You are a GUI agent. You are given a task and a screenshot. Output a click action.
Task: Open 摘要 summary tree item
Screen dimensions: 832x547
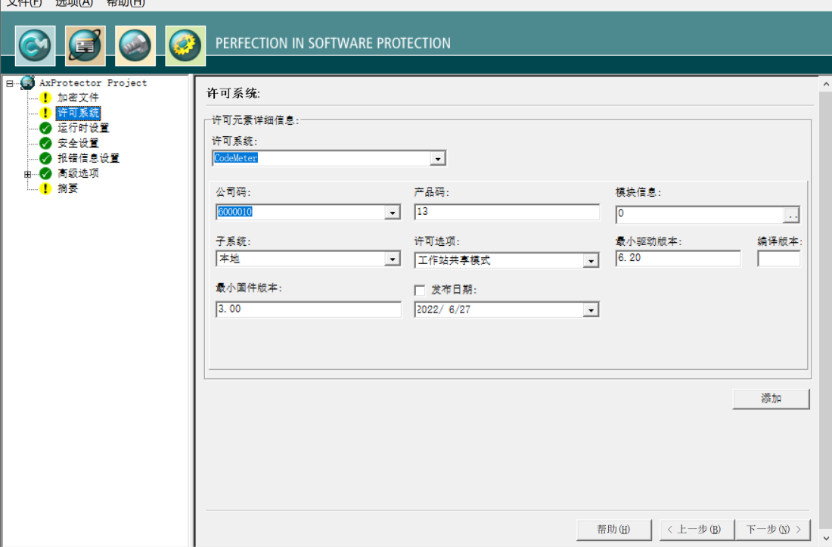[x=68, y=188]
